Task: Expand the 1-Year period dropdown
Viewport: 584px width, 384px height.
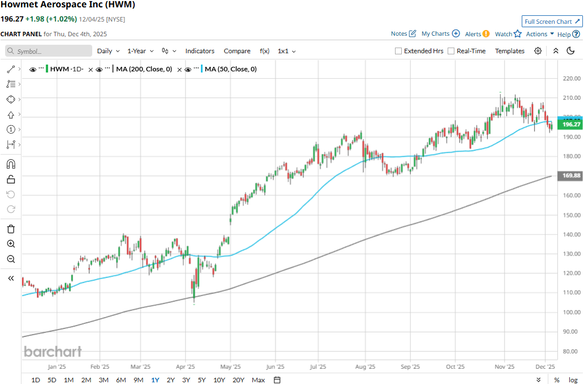Action: [140, 51]
